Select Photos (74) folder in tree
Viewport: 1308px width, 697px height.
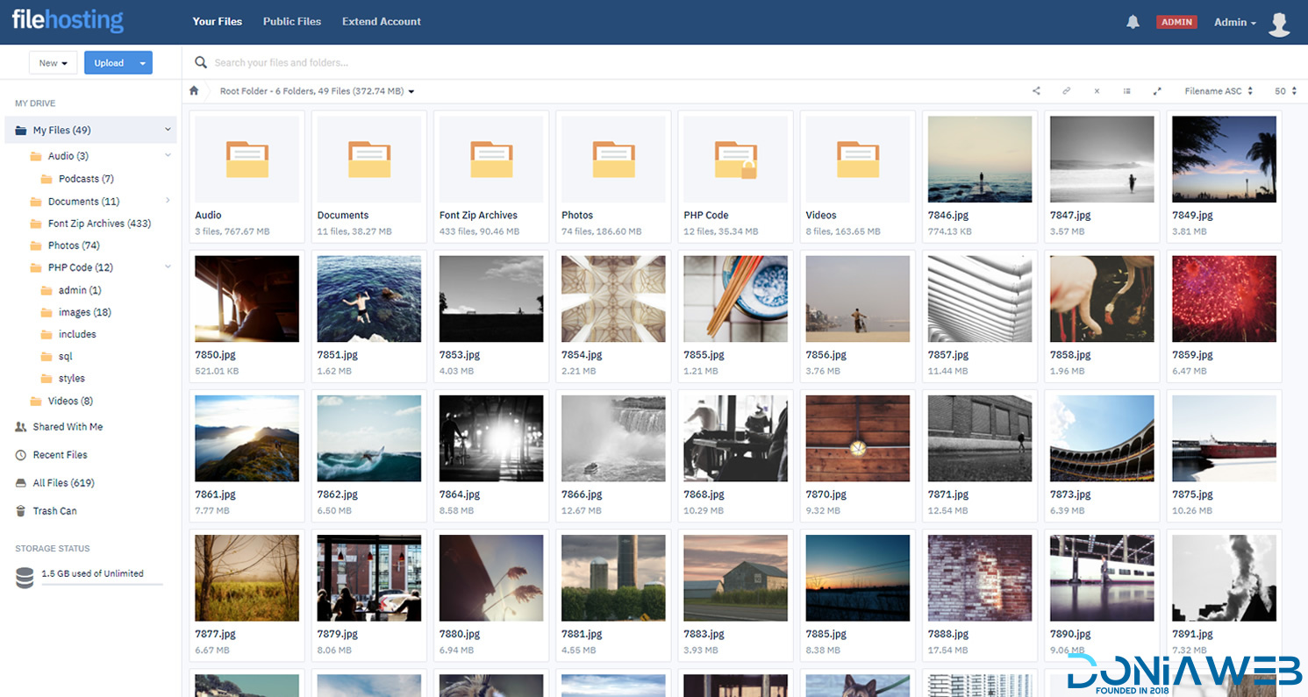point(74,245)
